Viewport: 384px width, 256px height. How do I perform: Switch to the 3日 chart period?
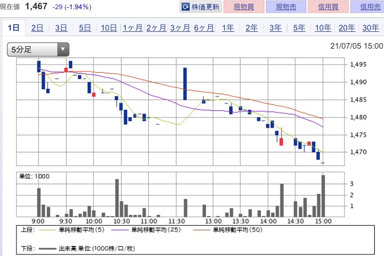click(61, 28)
